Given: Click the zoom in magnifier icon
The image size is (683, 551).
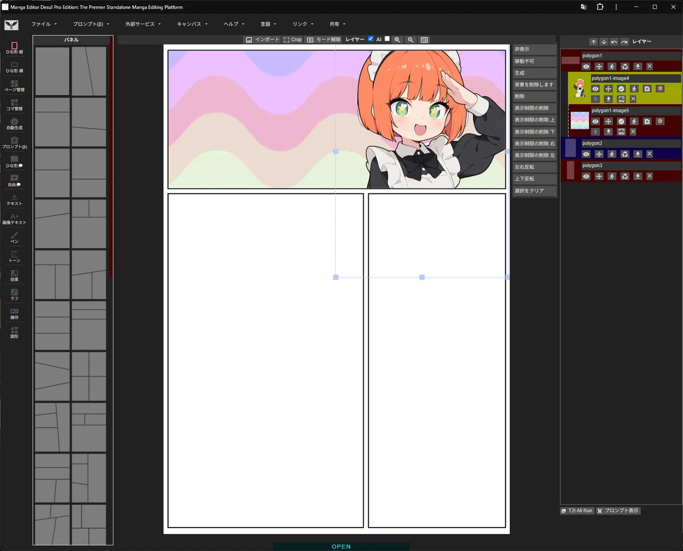Looking at the screenshot, I should point(397,40).
